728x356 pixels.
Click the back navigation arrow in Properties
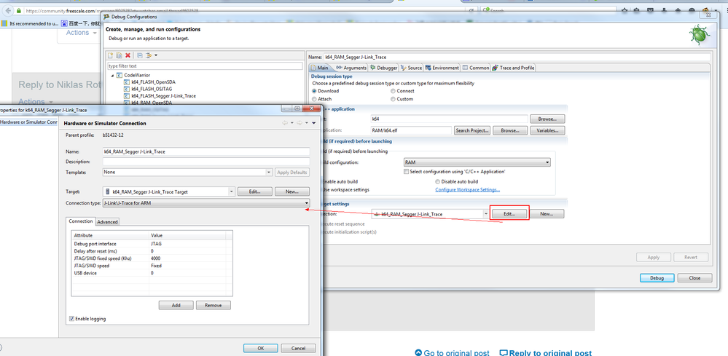tap(285, 123)
